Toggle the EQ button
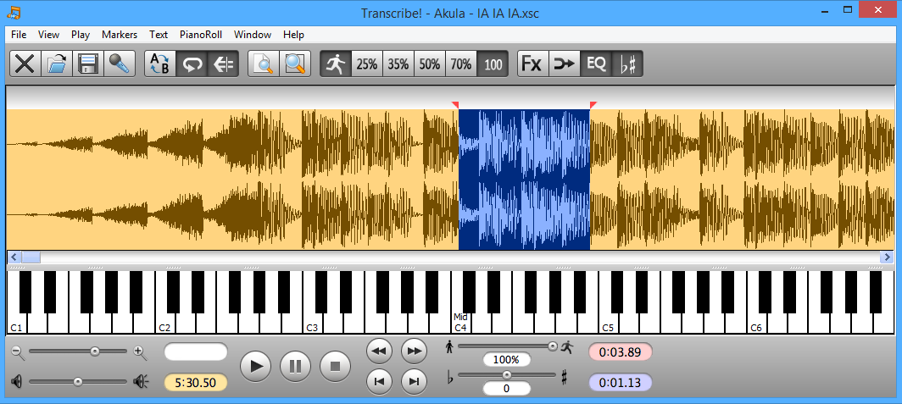This screenshot has width=902, height=404. [x=596, y=64]
